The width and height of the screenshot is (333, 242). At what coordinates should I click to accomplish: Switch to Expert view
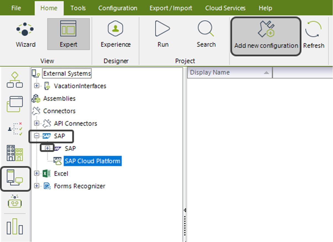68,34
